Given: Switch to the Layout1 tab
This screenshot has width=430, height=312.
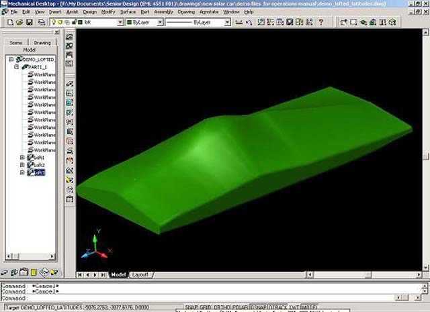Looking at the screenshot, I should (140, 274).
